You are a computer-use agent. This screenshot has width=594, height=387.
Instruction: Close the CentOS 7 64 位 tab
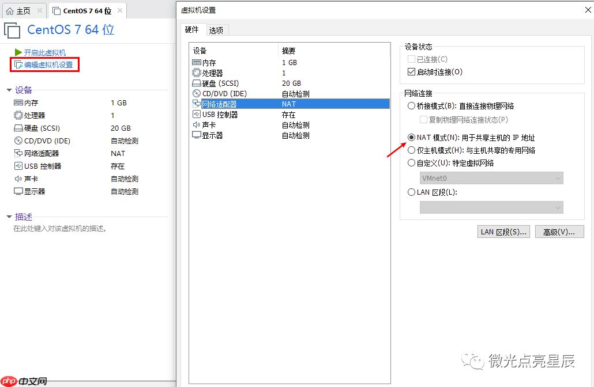coord(120,10)
